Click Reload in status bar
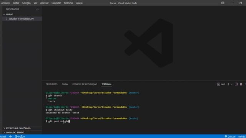 [x=242, y=136]
